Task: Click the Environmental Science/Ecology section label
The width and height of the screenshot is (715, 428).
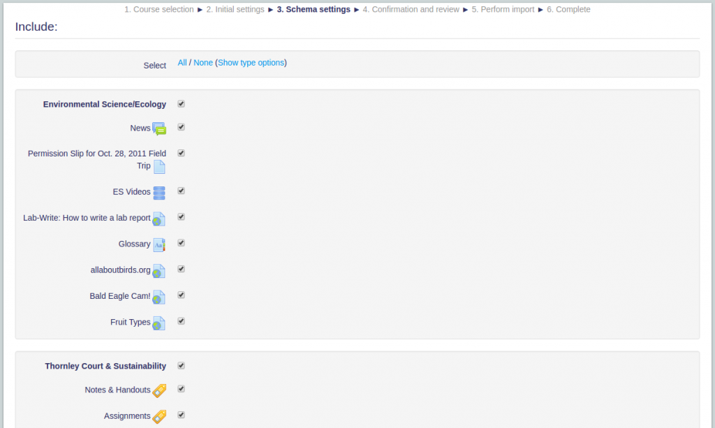Action: point(105,104)
